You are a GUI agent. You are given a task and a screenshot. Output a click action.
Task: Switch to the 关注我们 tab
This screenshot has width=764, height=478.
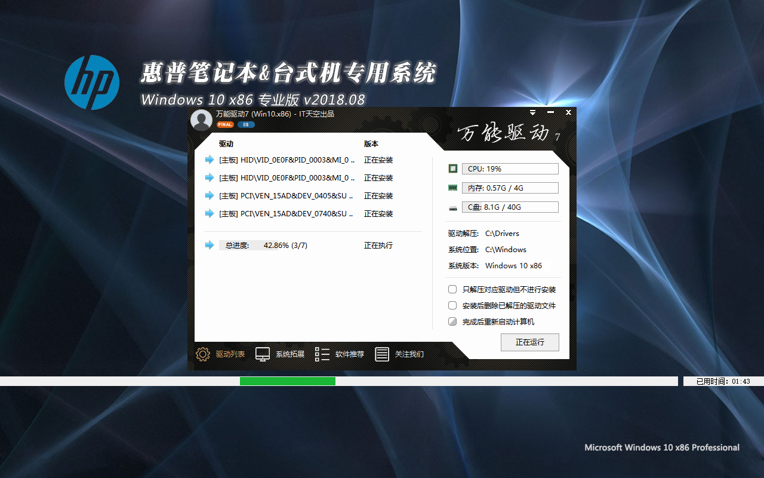click(x=409, y=354)
